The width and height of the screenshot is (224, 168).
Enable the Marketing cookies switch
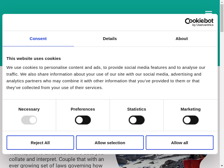(x=191, y=120)
